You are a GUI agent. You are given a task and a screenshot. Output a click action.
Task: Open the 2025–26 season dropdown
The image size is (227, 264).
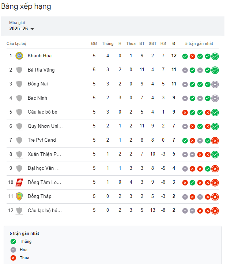point(22,29)
